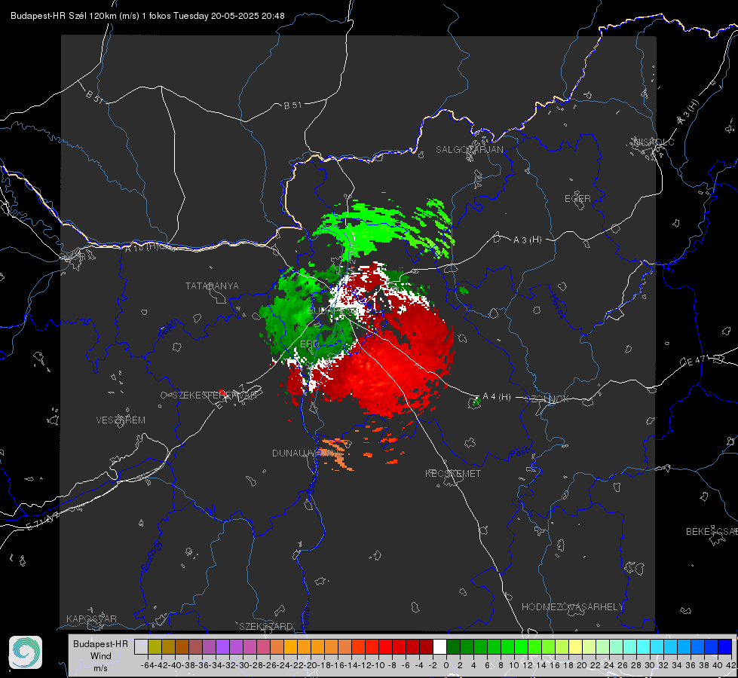The width and height of the screenshot is (738, 678).
Task: Click the 'KECSKEMÉT' city label
Action: 453,473
